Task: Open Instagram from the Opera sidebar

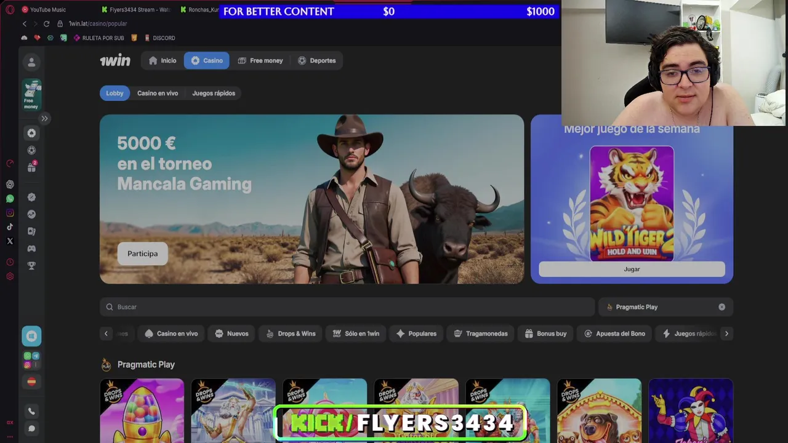Action: [x=10, y=213]
